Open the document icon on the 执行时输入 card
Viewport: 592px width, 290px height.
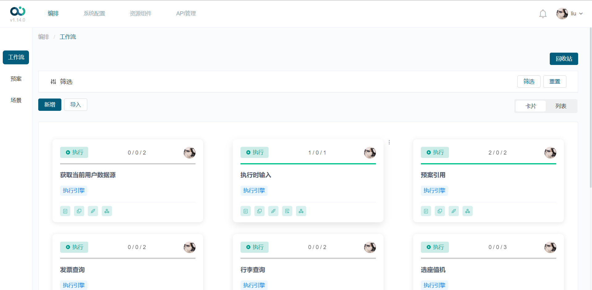[245, 211]
